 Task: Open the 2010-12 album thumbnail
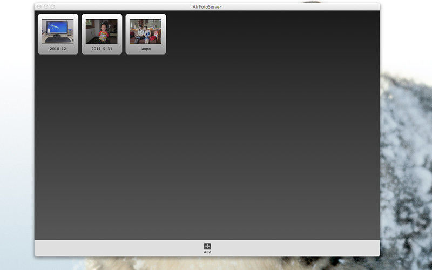tap(58, 32)
